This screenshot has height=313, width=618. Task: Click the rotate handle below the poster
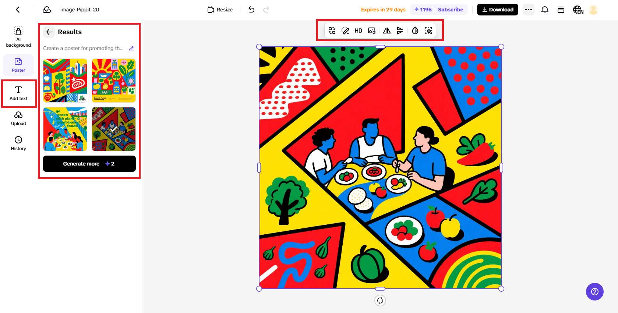(380, 300)
